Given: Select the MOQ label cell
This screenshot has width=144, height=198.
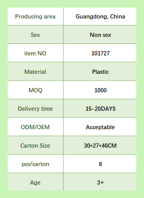Looking at the screenshot, I should coord(35,90).
